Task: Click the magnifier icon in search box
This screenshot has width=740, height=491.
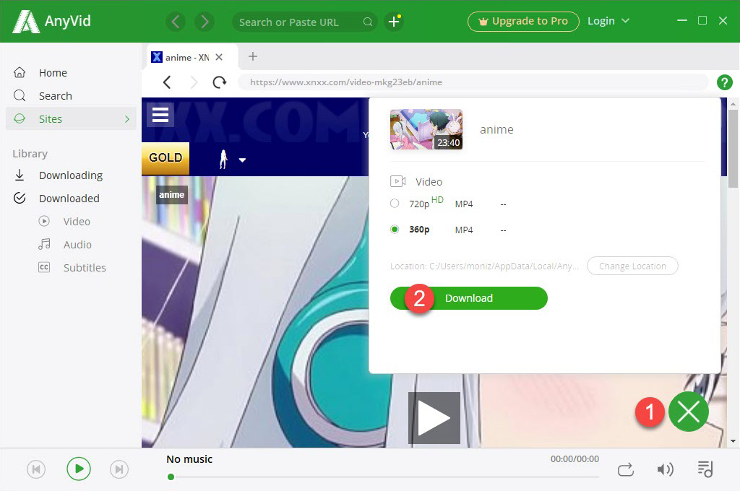Action: pos(368,22)
